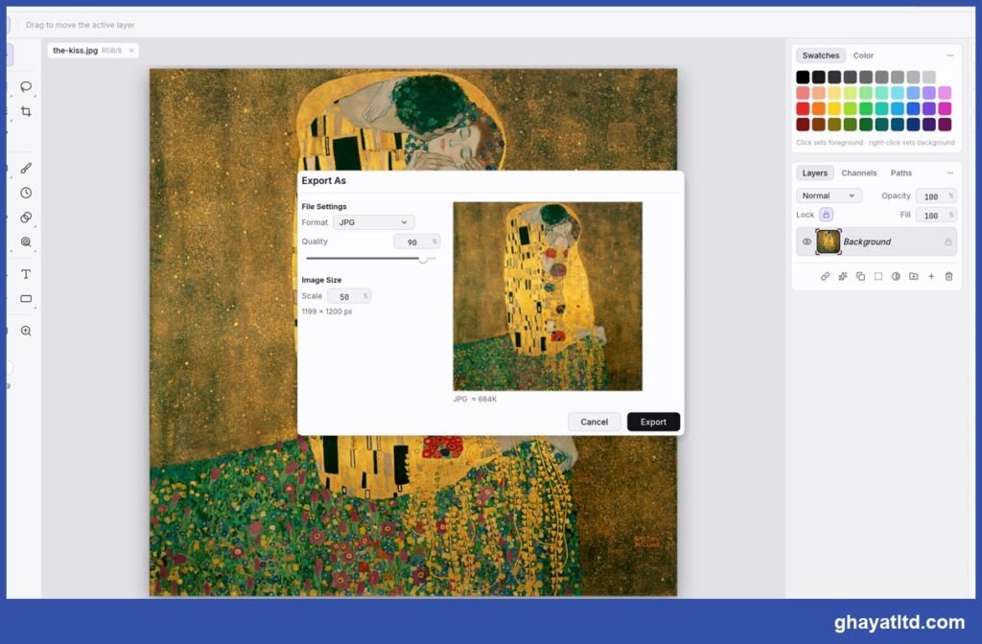
Task: Toggle Background layer visibility eye
Action: pyautogui.click(x=807, y=241)
